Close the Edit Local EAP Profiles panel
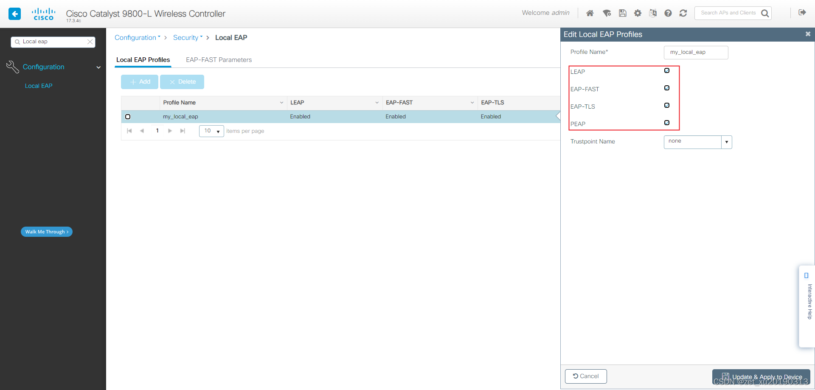Viewport: 815px width, 390px height. 808,34
